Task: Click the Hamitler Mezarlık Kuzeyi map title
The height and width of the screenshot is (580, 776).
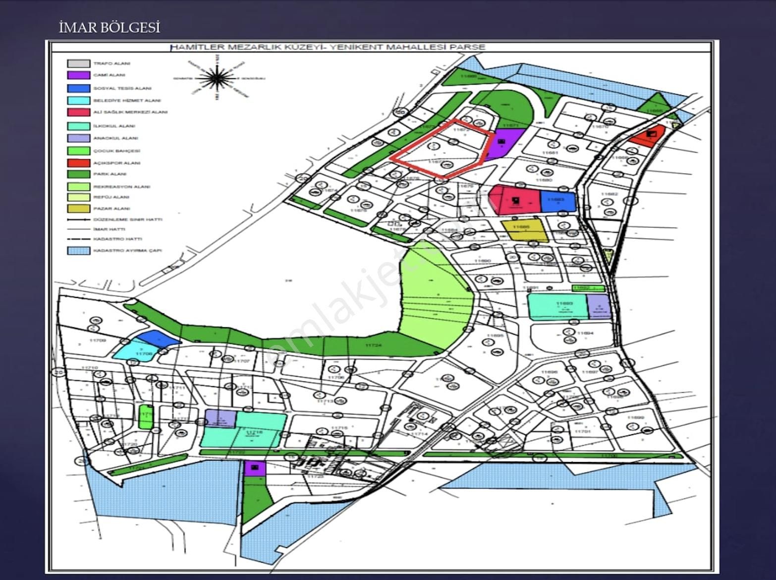Action: pyautogui.click(x=327, y=47)
